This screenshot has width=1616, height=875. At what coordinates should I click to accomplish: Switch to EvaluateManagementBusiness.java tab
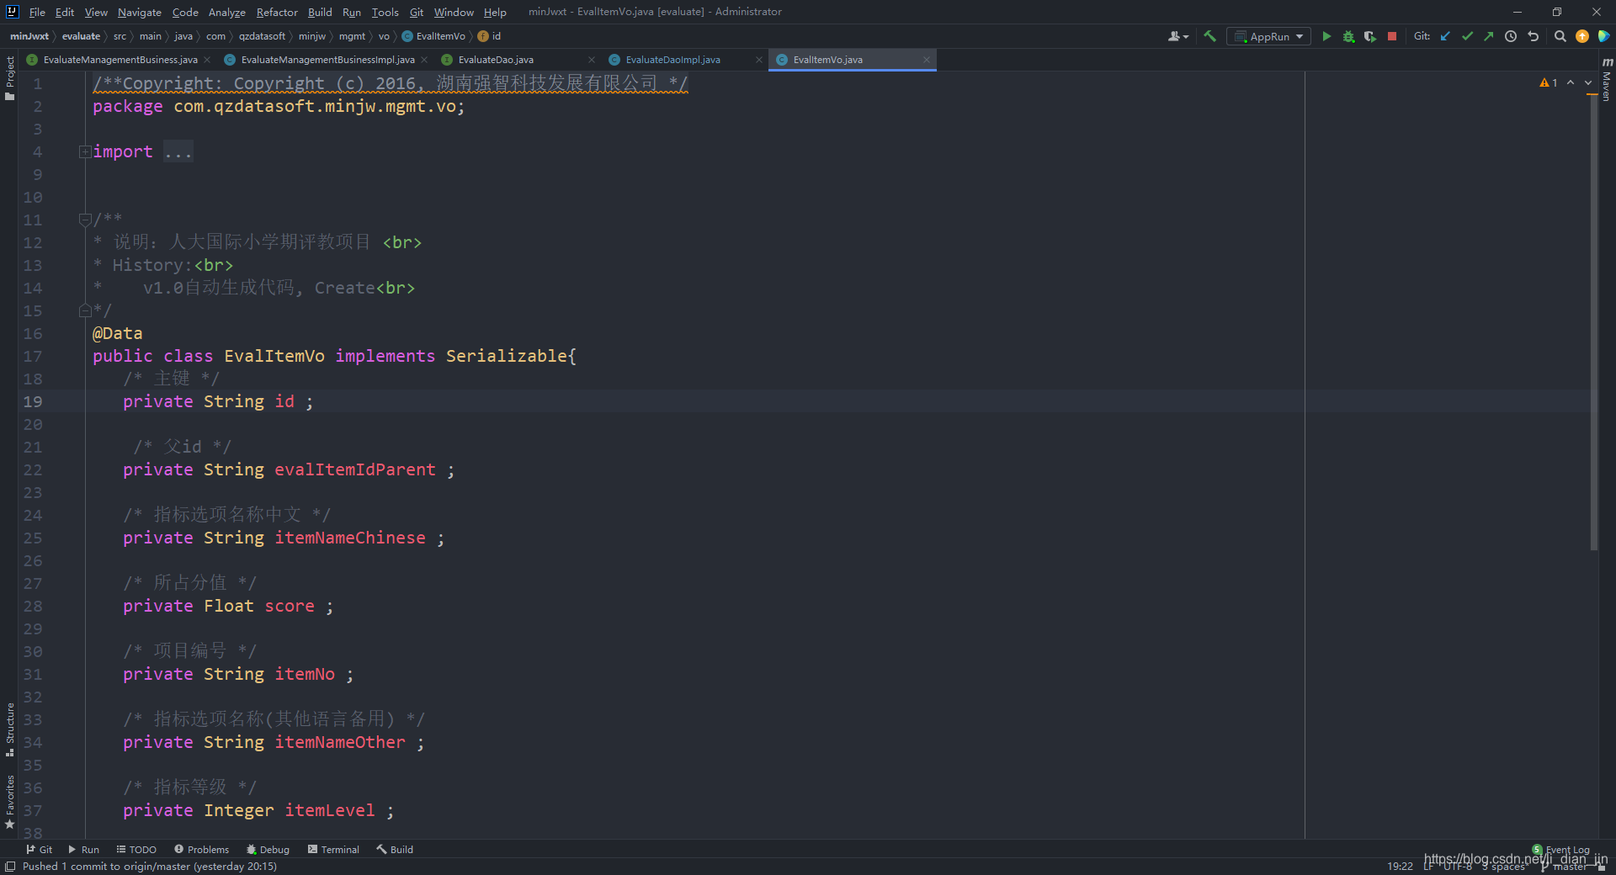[120, 60]
